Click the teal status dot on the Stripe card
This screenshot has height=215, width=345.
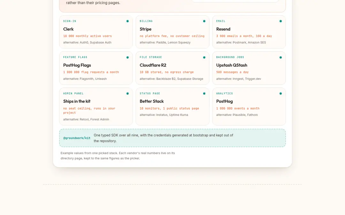[x=204, y=21]
